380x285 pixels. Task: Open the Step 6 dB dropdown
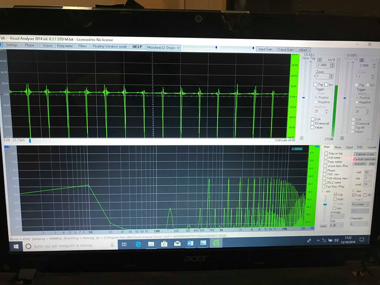(x=336, y=225)
